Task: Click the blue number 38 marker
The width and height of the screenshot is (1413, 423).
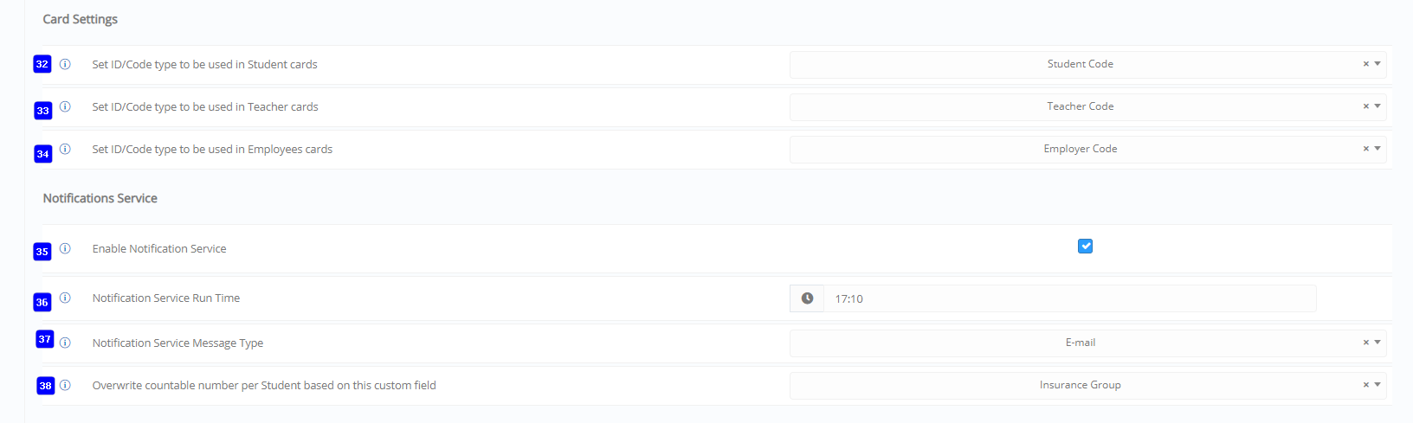Action: coord(46,386)
